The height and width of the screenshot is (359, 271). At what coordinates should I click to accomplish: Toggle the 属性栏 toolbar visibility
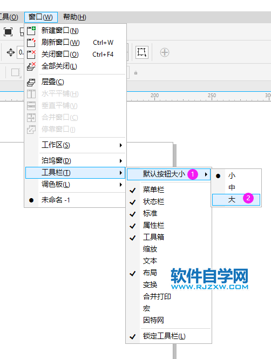[x=168, y=226]
